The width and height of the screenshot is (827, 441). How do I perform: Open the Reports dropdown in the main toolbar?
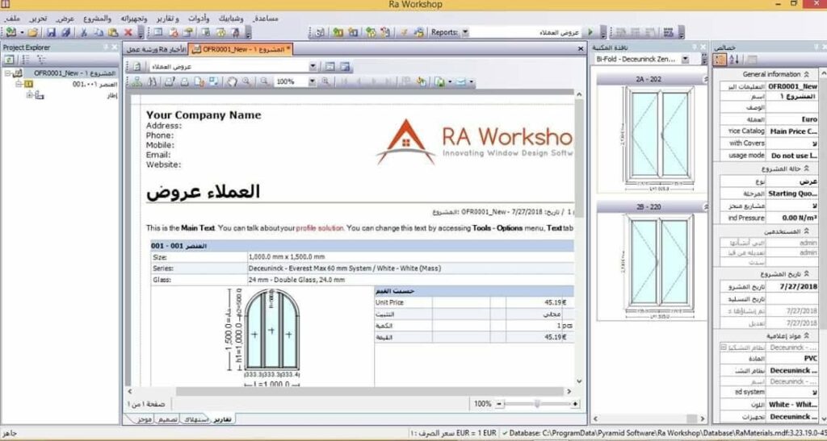pyautogui.click(x=465, y=32)
